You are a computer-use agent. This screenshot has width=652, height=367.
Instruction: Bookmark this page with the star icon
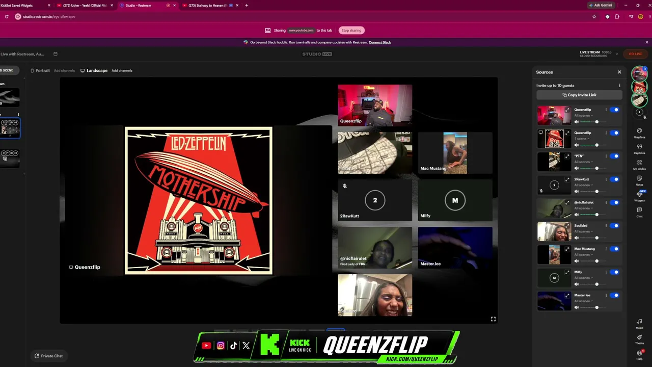594,16
